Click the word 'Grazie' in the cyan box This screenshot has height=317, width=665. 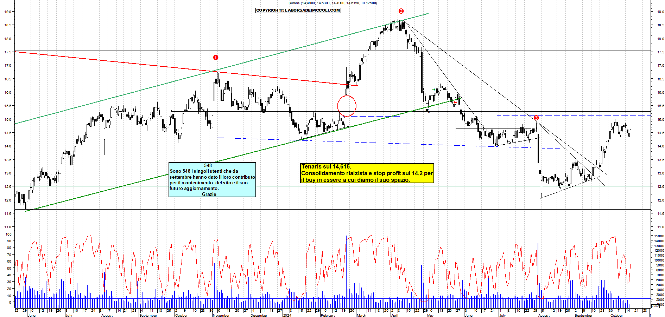click(209, 194)
